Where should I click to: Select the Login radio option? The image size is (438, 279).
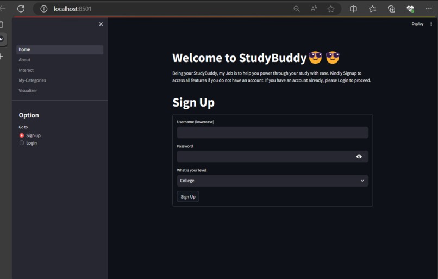pos(28,143)
